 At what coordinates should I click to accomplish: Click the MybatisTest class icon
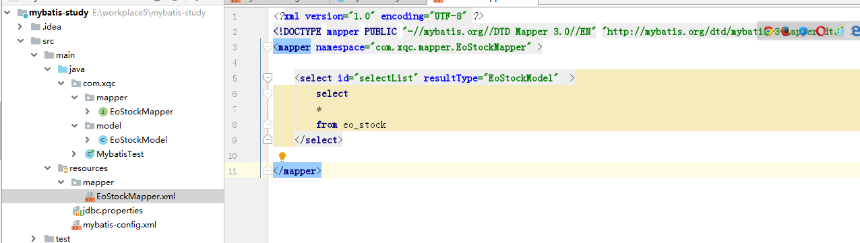coord(89,154)
